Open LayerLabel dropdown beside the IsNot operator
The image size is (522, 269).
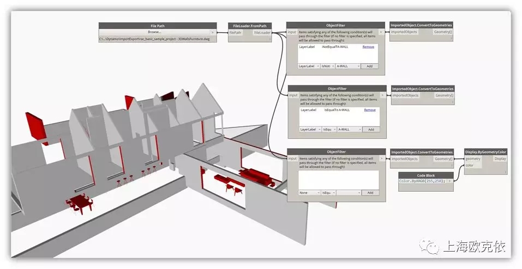pos(309,66)
